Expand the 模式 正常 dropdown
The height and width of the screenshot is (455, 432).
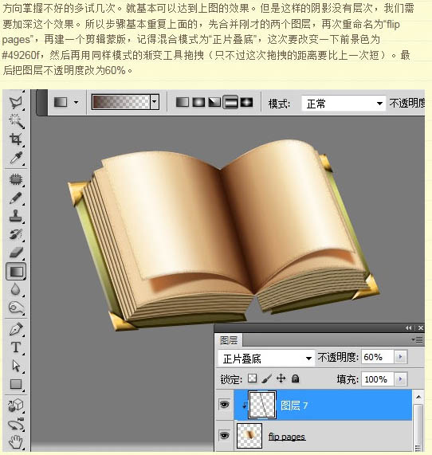coord(344,103)
